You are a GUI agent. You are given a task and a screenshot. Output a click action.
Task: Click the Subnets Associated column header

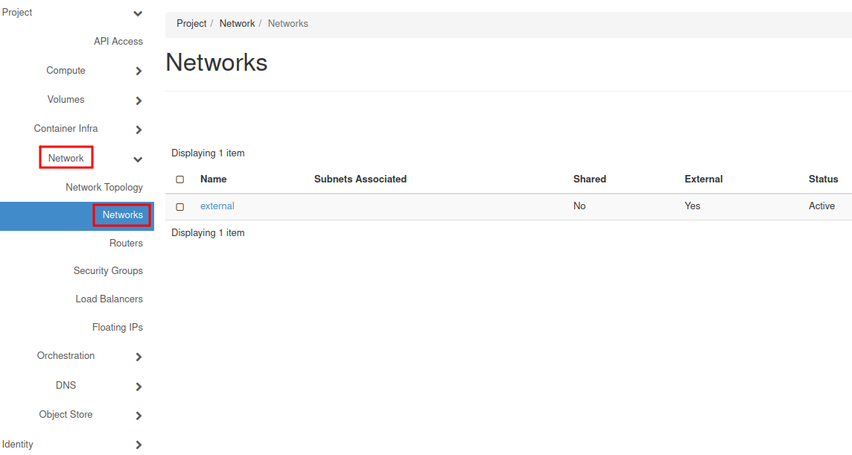360,179
